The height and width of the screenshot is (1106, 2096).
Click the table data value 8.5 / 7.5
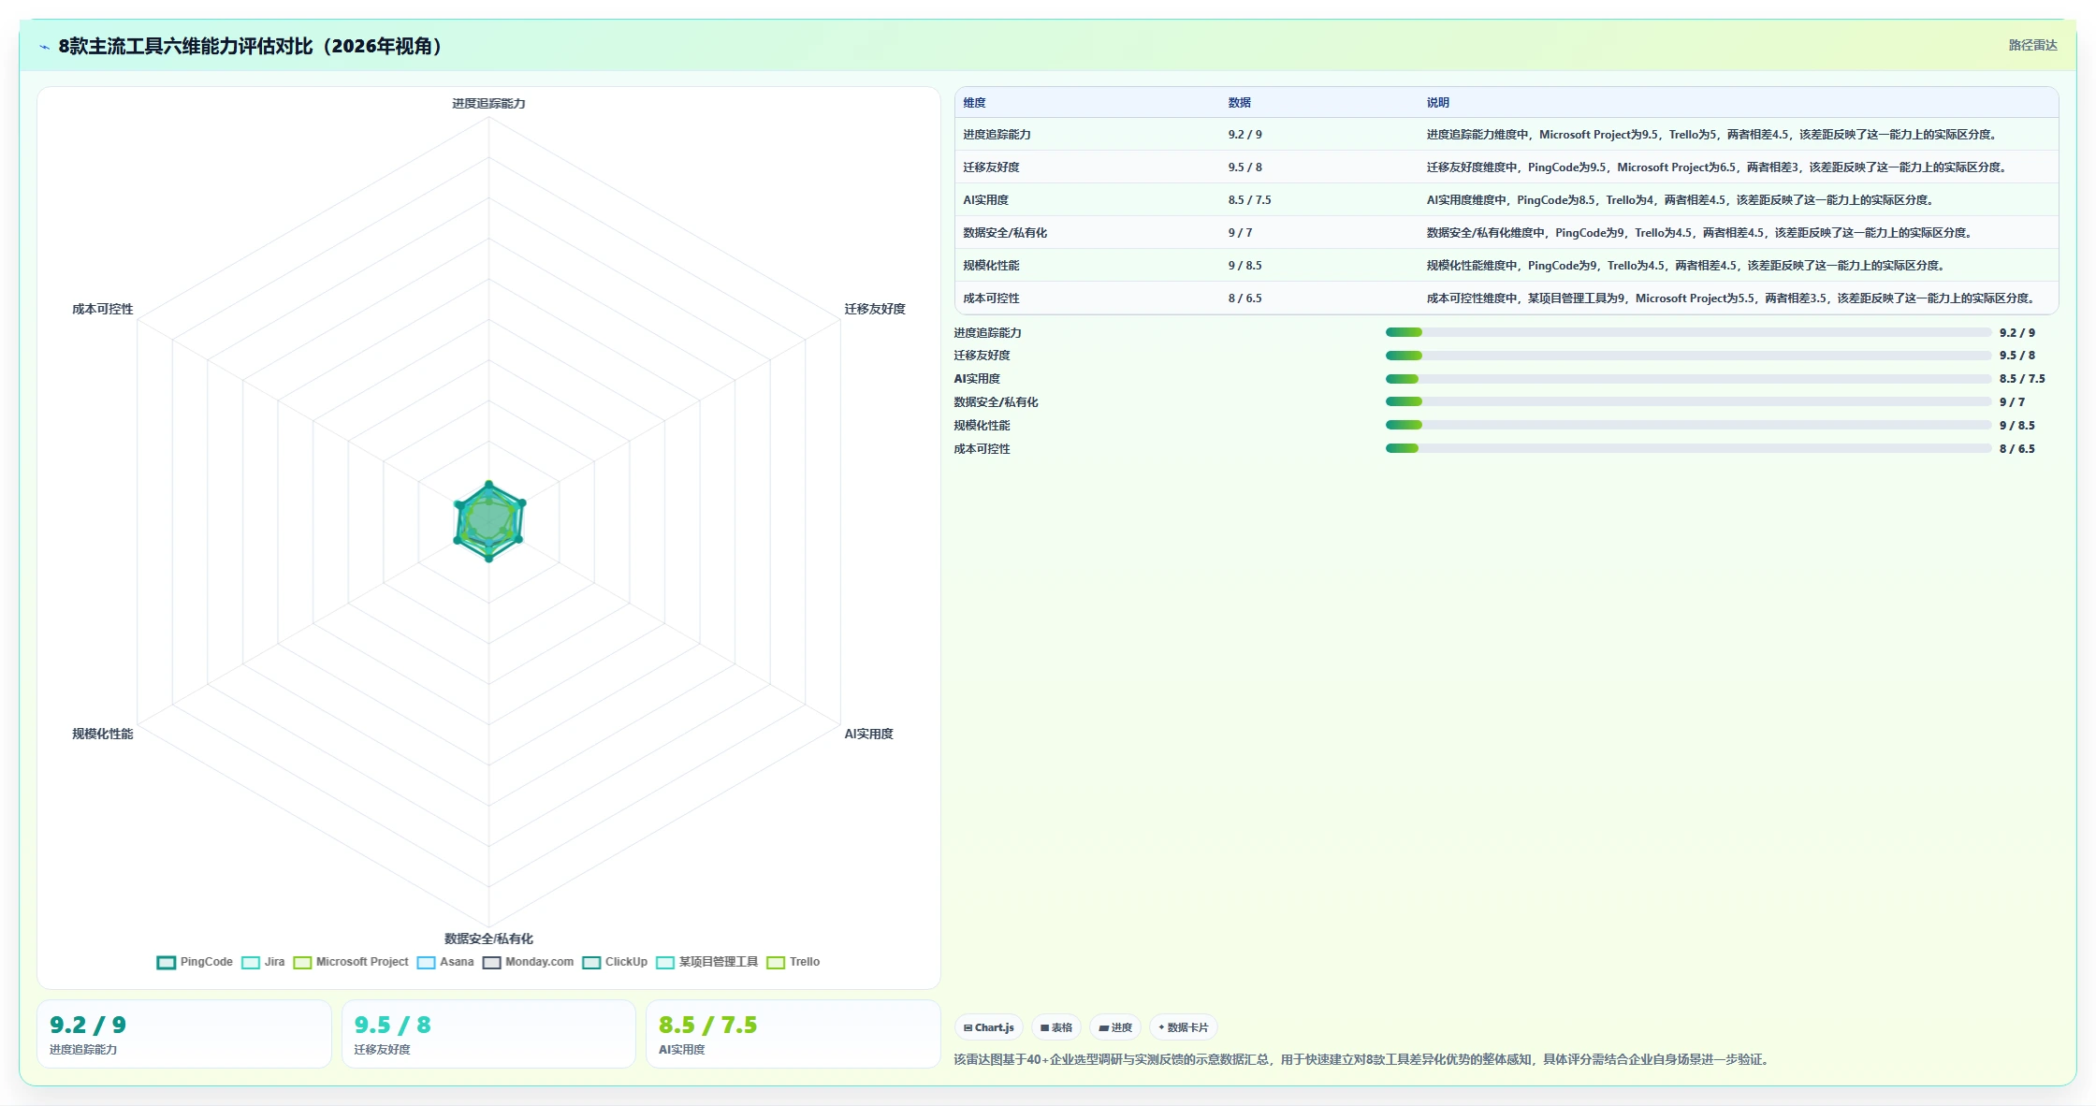click(x=1249, y=200)
